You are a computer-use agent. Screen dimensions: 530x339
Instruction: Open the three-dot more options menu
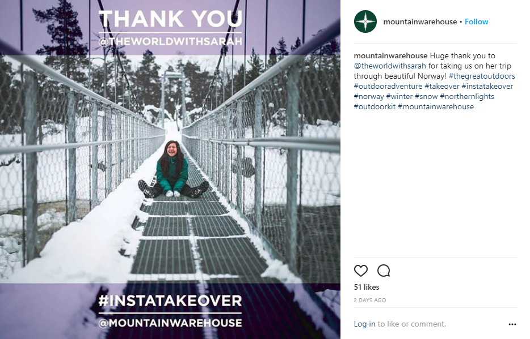512,324
